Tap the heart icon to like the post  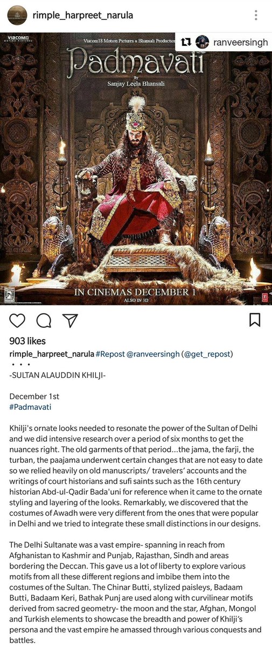pos(17,320)
